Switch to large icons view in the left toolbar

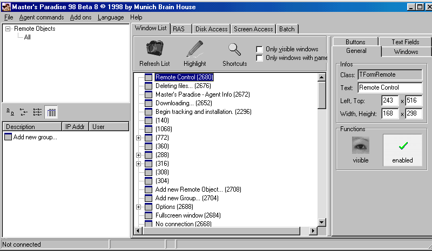(x=11, y=112)
